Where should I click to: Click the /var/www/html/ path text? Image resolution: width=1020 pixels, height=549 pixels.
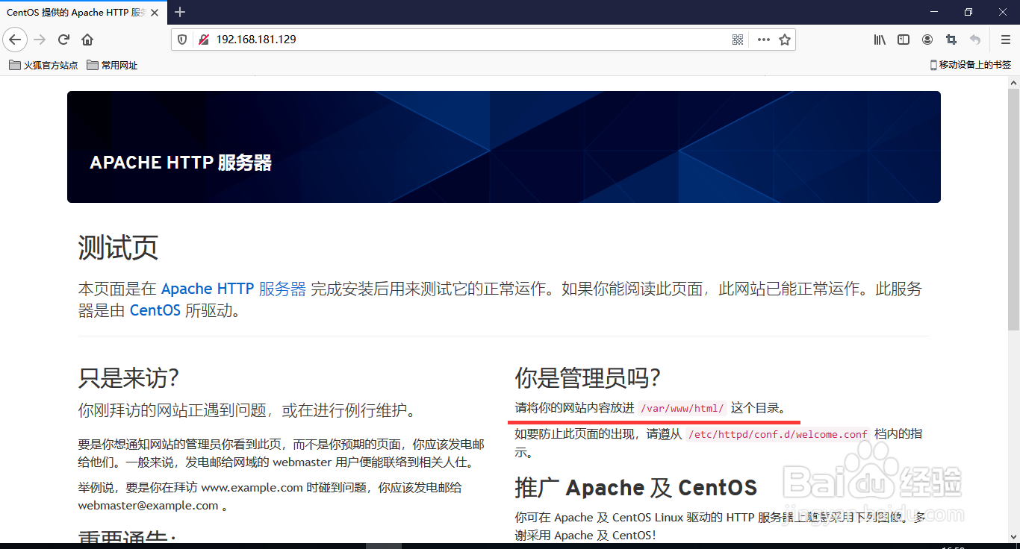tap(682, 409)
